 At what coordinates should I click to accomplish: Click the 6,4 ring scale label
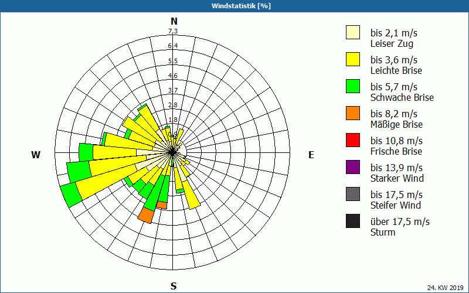click(173, 46)
